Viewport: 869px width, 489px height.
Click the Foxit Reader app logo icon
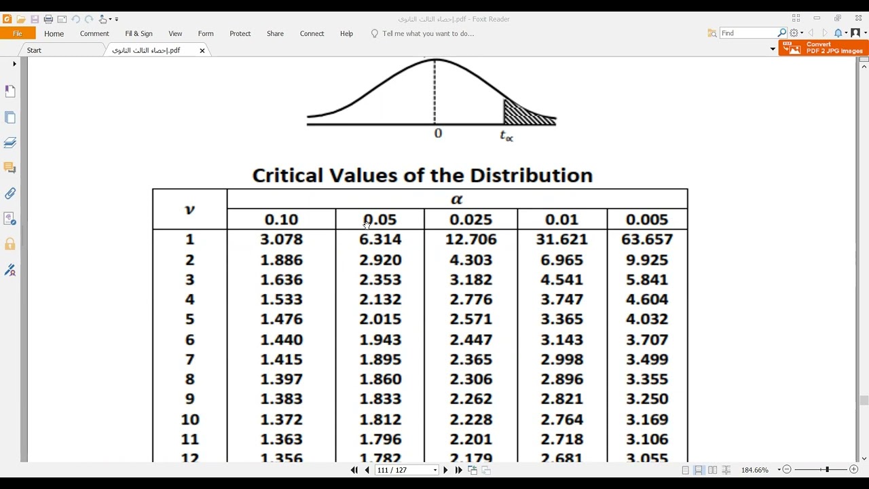(x=7, y=19)
